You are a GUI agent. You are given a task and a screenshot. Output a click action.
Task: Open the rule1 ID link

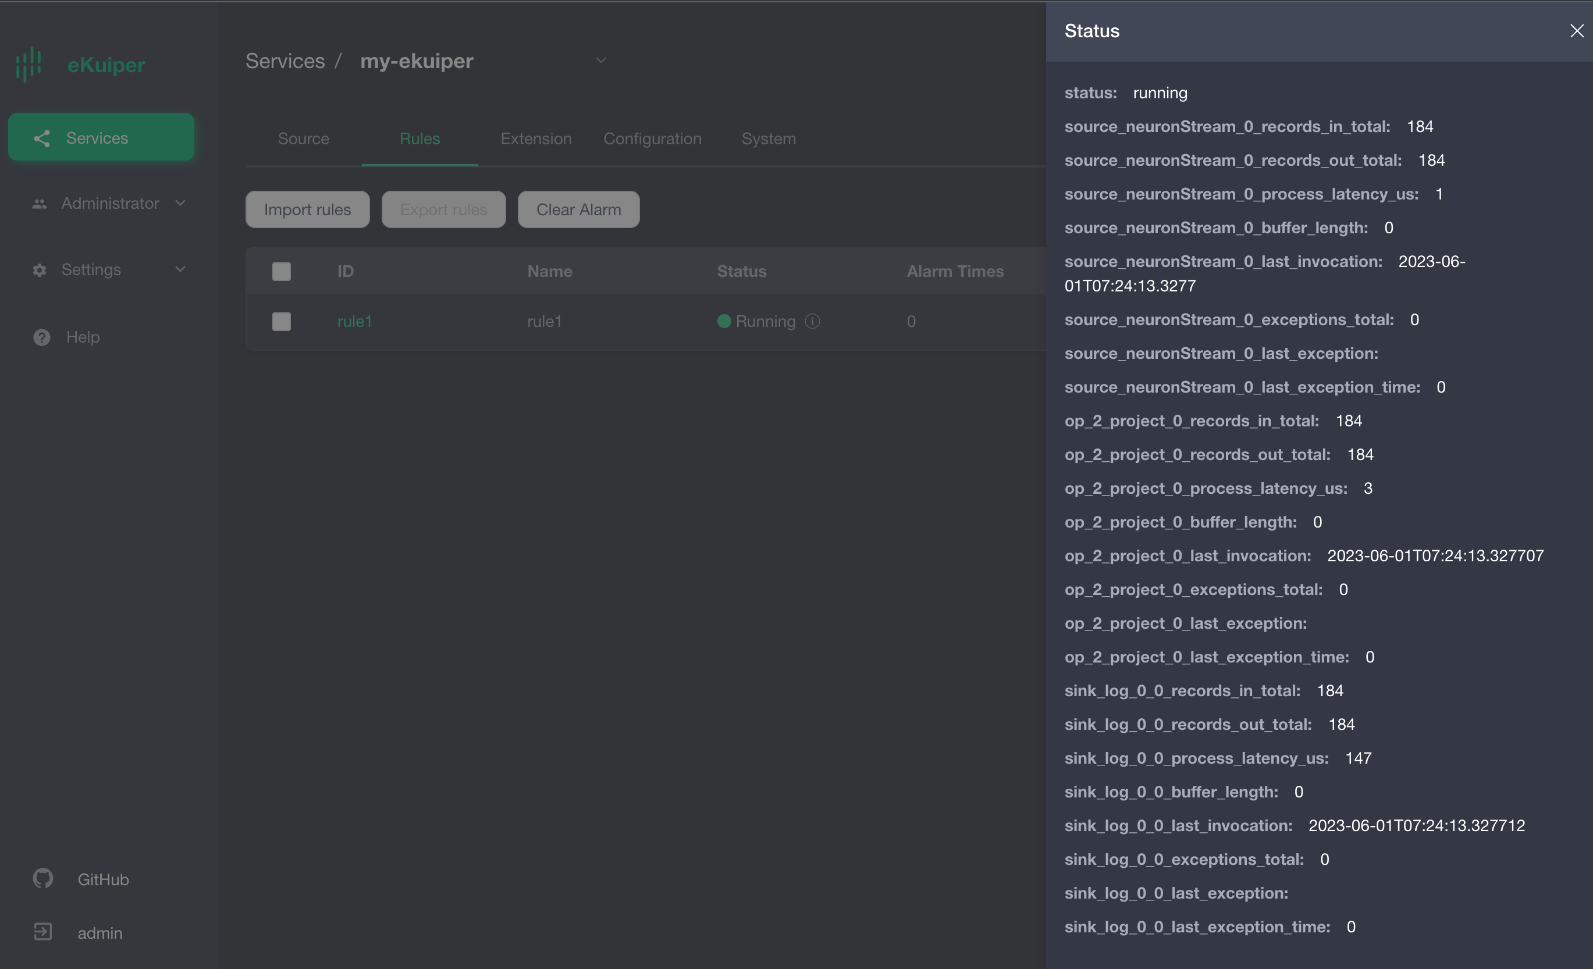(x=354, y=321)
